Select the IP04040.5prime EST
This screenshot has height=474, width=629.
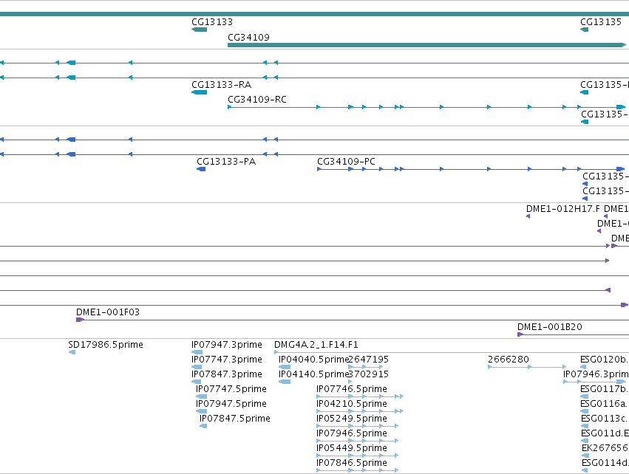pyautogui.click(x=285, y=367)
